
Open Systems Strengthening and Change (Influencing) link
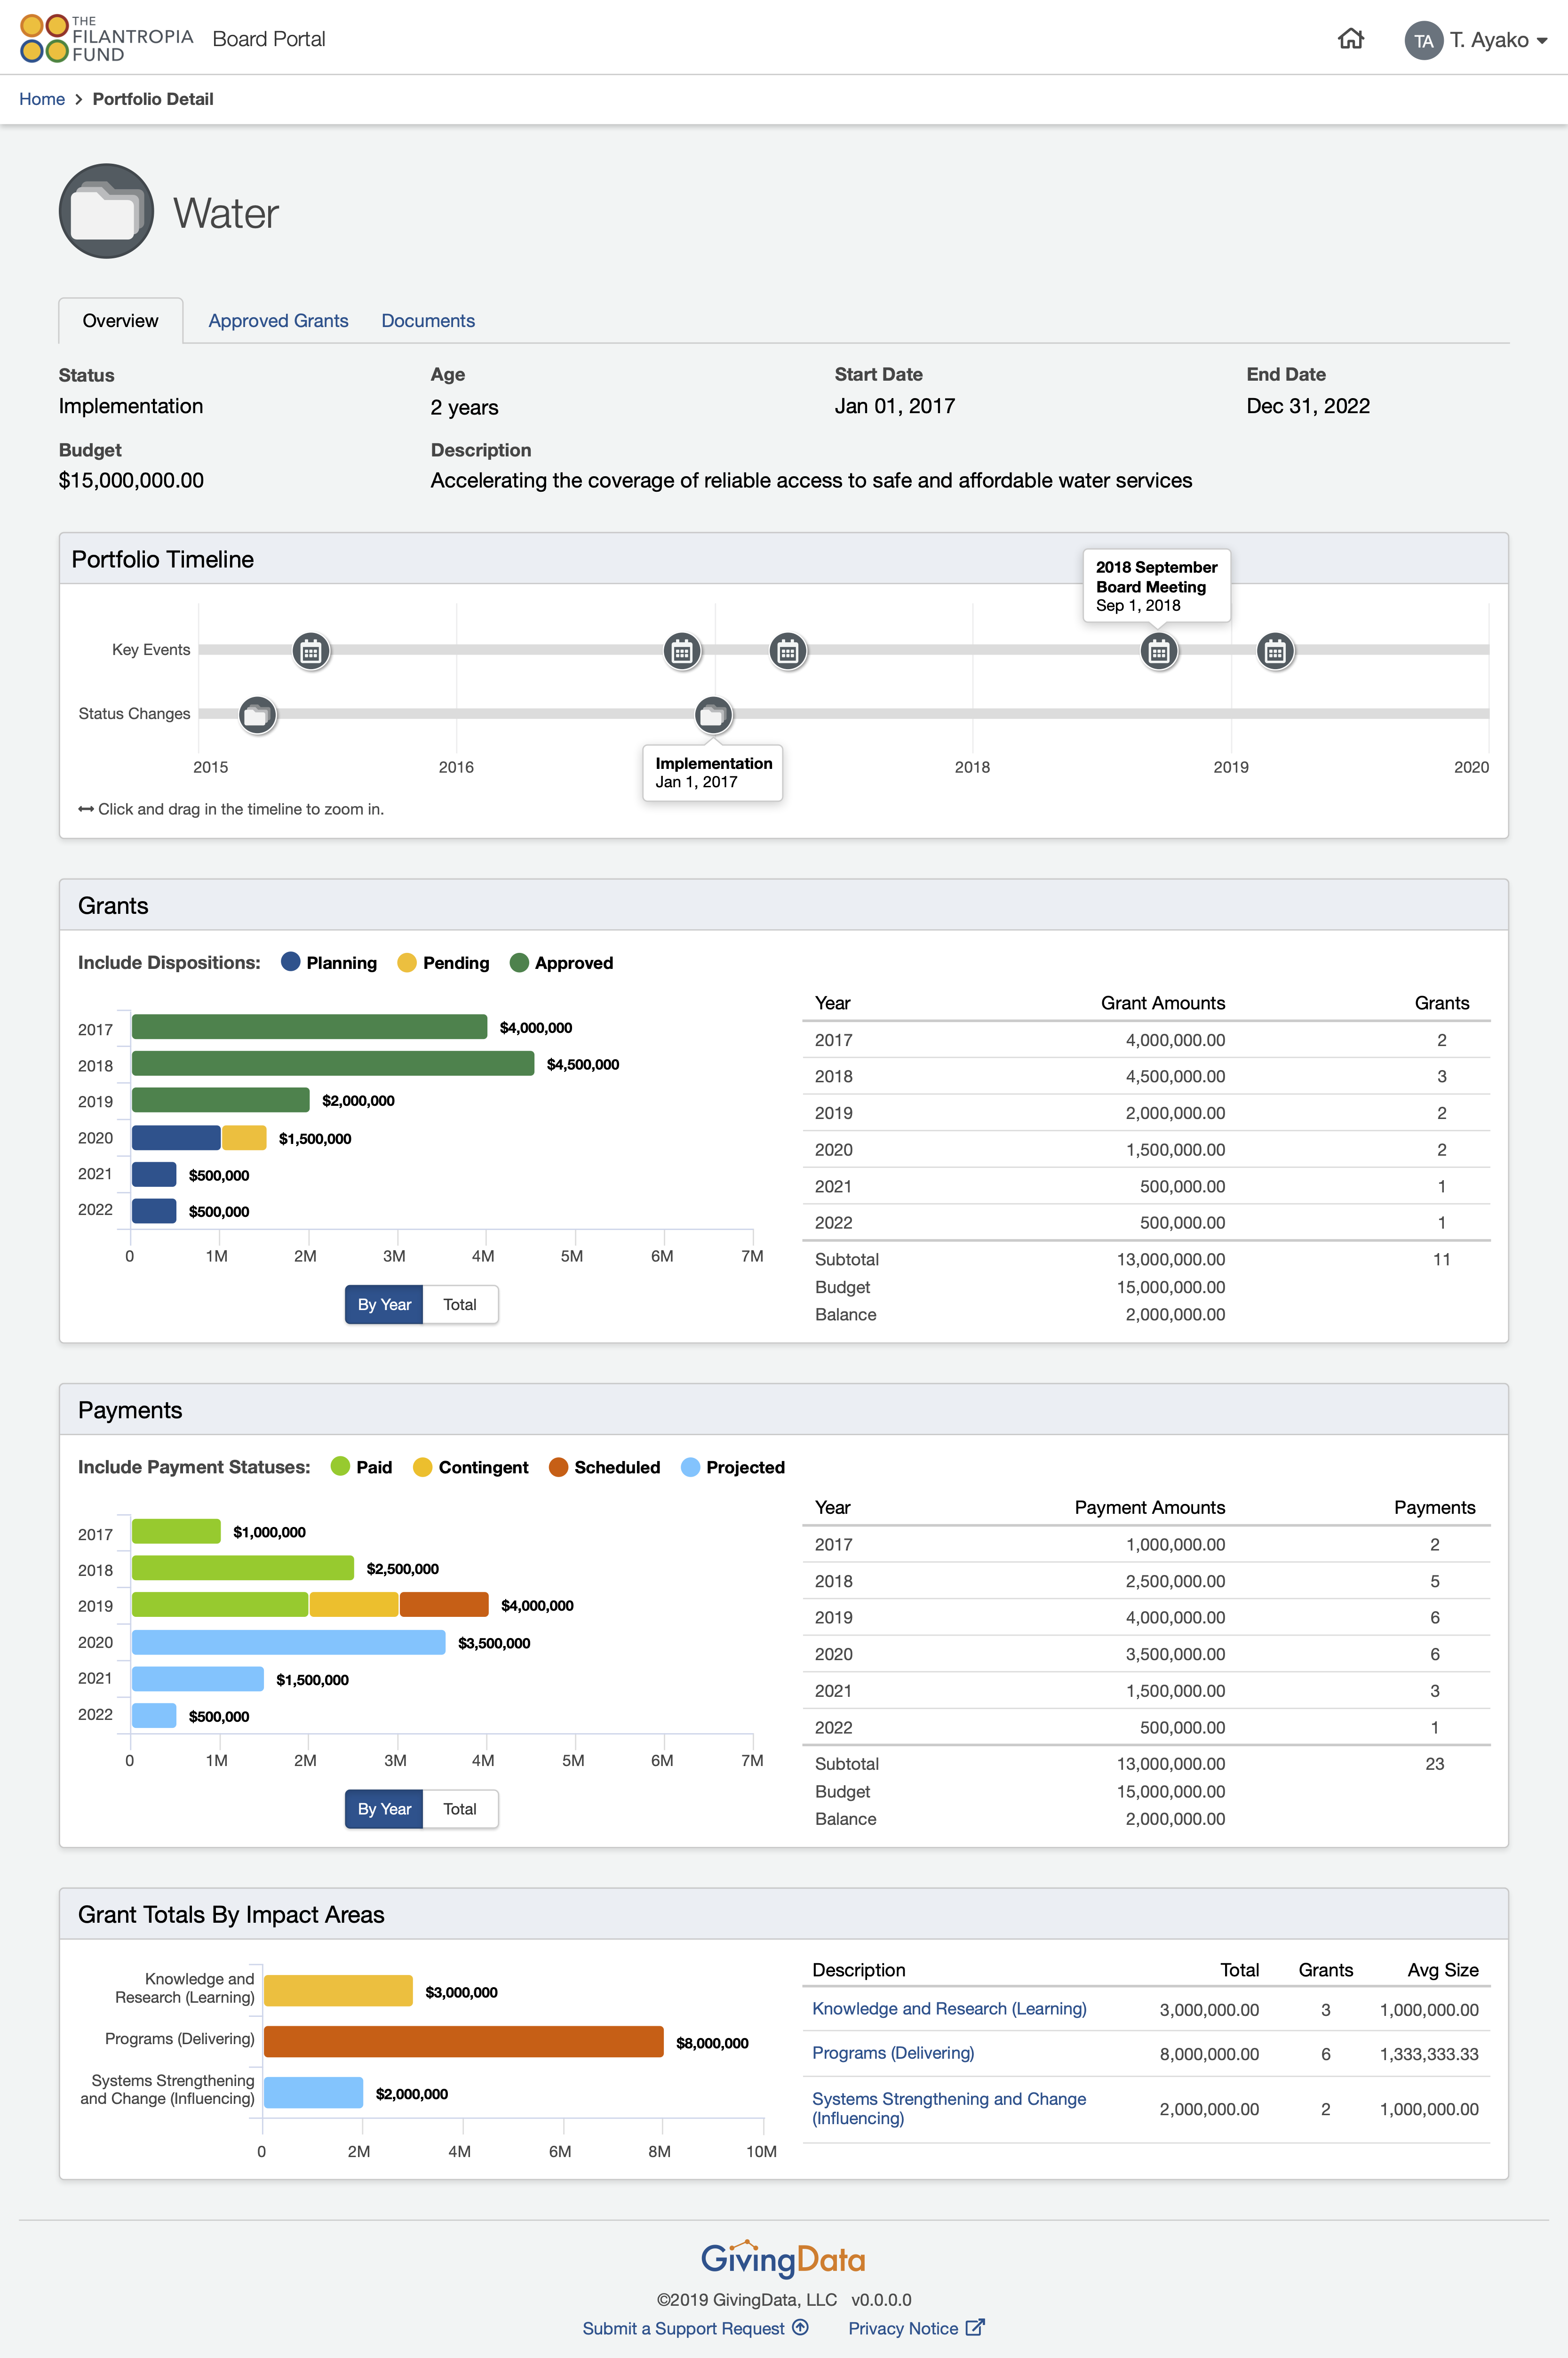point(949,2108)
